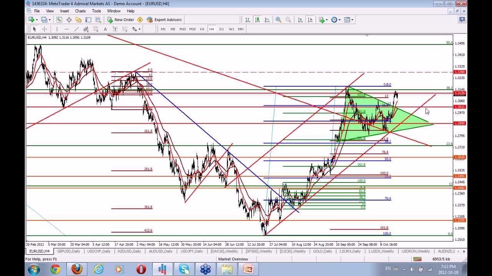Click the 1.3280 red price label
Image resolution: width=492 pixels, height=276 pixels.
460,72
